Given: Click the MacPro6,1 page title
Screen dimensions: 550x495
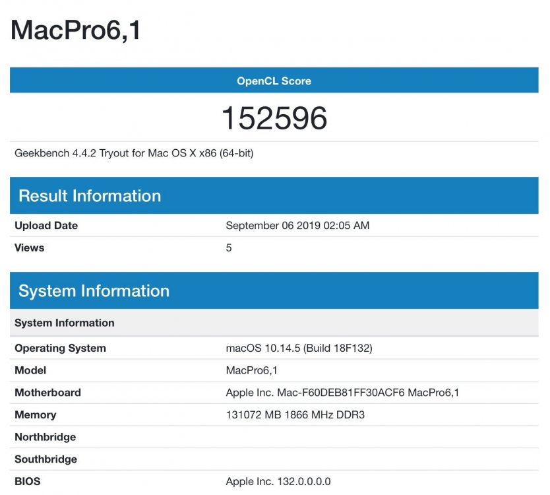Looking at the screenshot, I should pyautogui.click(x=76, y=30).
